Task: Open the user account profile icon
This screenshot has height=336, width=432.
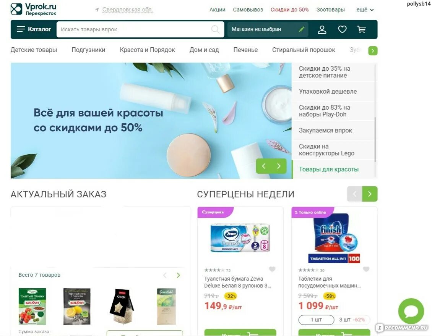Action: pos(322,29)
